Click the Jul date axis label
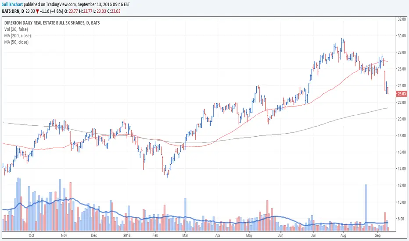 coord(313,236)
